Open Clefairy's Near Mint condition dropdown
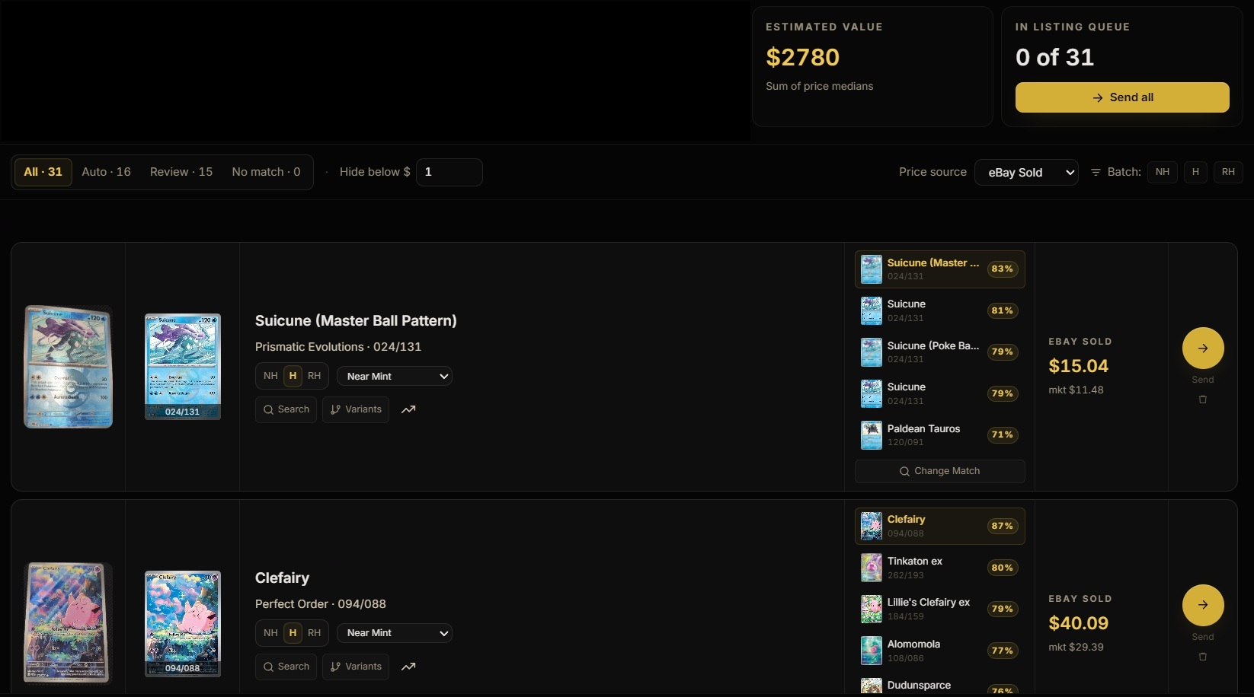1254x697 pixels. (395, 633)
